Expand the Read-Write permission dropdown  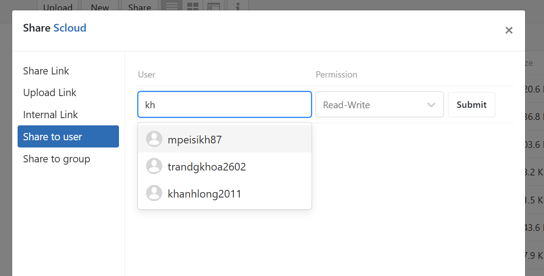pos(379,105)
